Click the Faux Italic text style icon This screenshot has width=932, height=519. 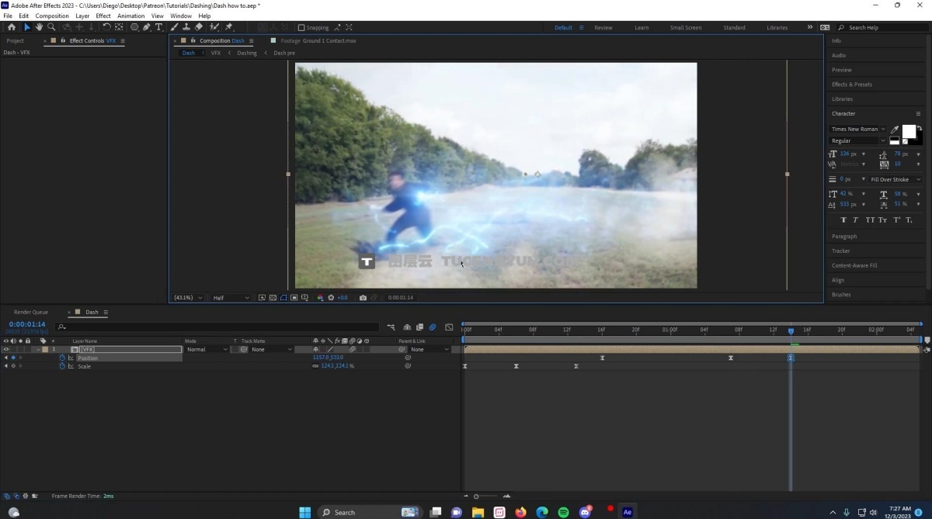pyautogui.click(x=855, y=220)
